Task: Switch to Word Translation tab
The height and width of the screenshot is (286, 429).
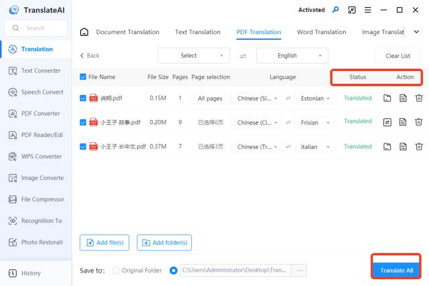Action: pyautogui.click(x=322, y=32)
